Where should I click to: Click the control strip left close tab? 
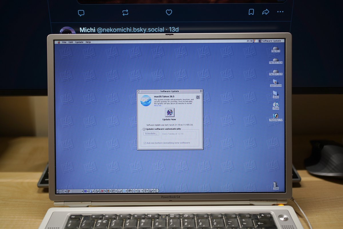click(57, 191)
